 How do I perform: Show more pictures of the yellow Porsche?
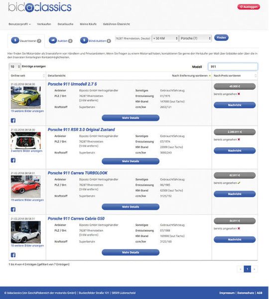coord(27,111)
